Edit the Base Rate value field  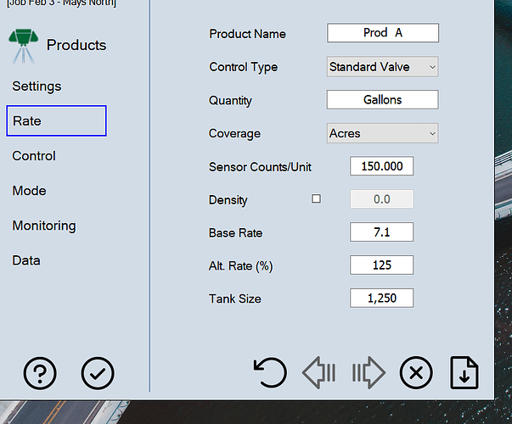[x=381, y=232]
